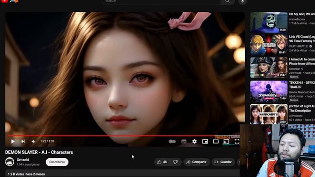Open the Skeletor thumbnail video

269,22
